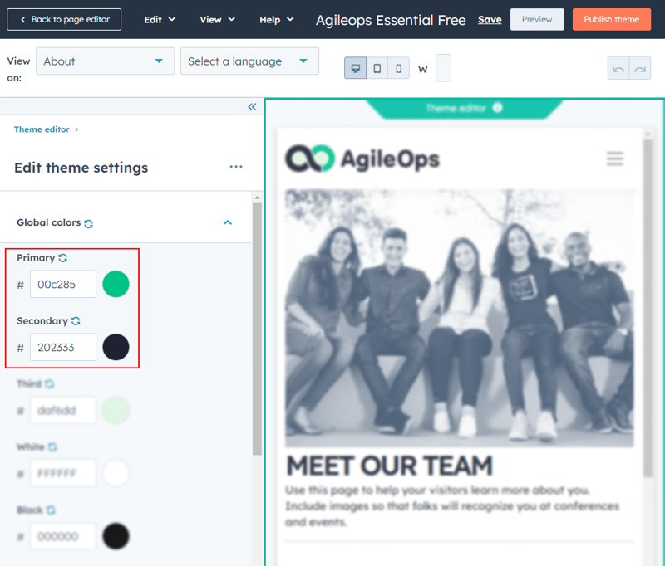Image resolution: width=665 pixels, height=566 pixels.
Task: Switch to mobile preview icon
Action: tap(399, 68)
